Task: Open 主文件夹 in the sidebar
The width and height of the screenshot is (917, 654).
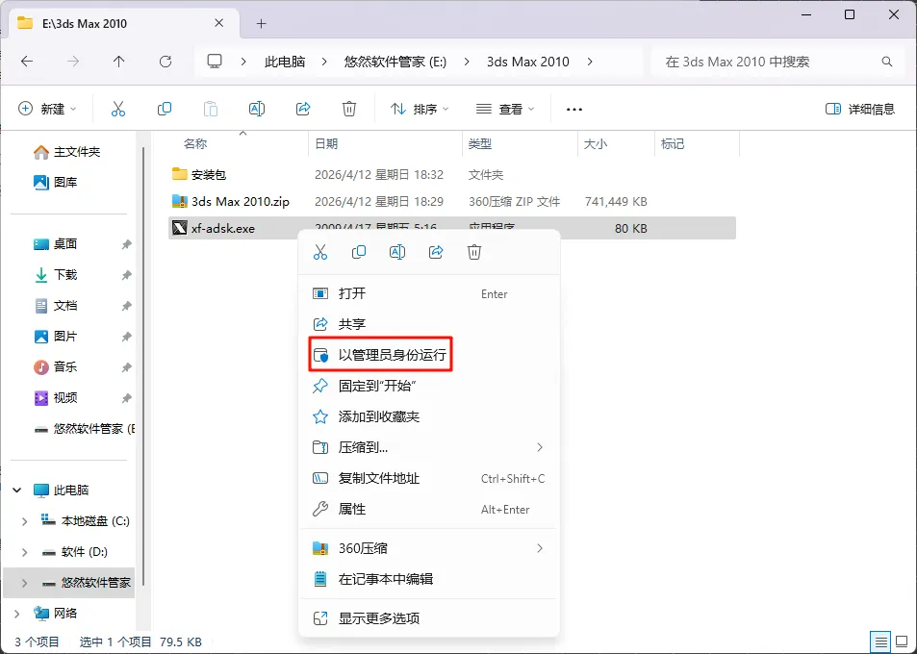Action: pyautogui.click(x=69, y=152)
